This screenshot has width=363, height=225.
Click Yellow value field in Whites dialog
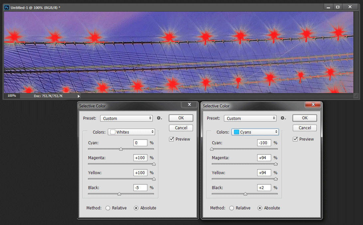tap(140, 173)
